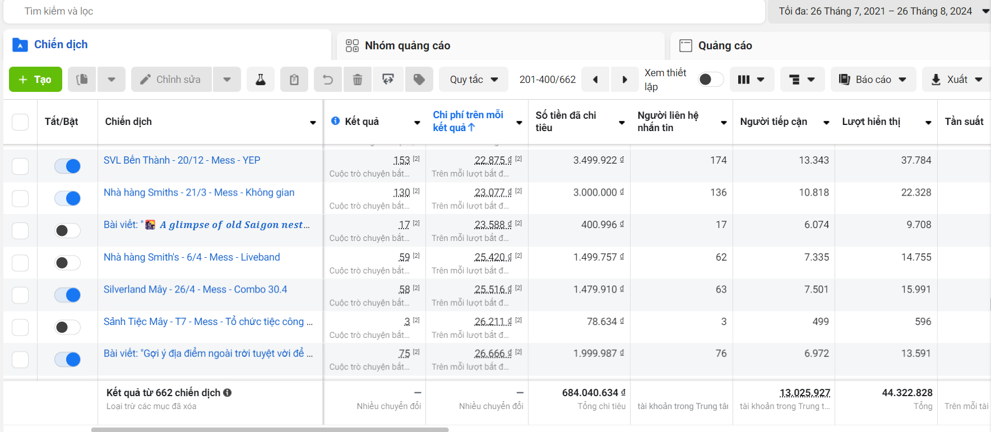This screenshot has height=432, width=991.
Task: Expand the columns layout dropdown
Action: 752,80
